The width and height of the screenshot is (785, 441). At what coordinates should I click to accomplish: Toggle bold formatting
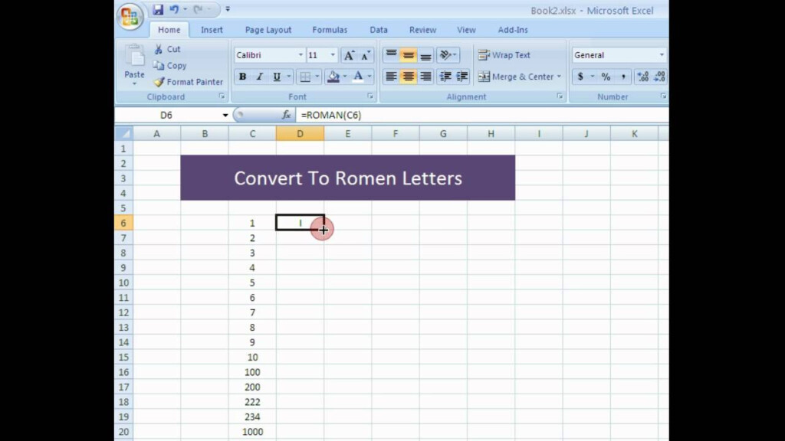(x=242, y=77)
